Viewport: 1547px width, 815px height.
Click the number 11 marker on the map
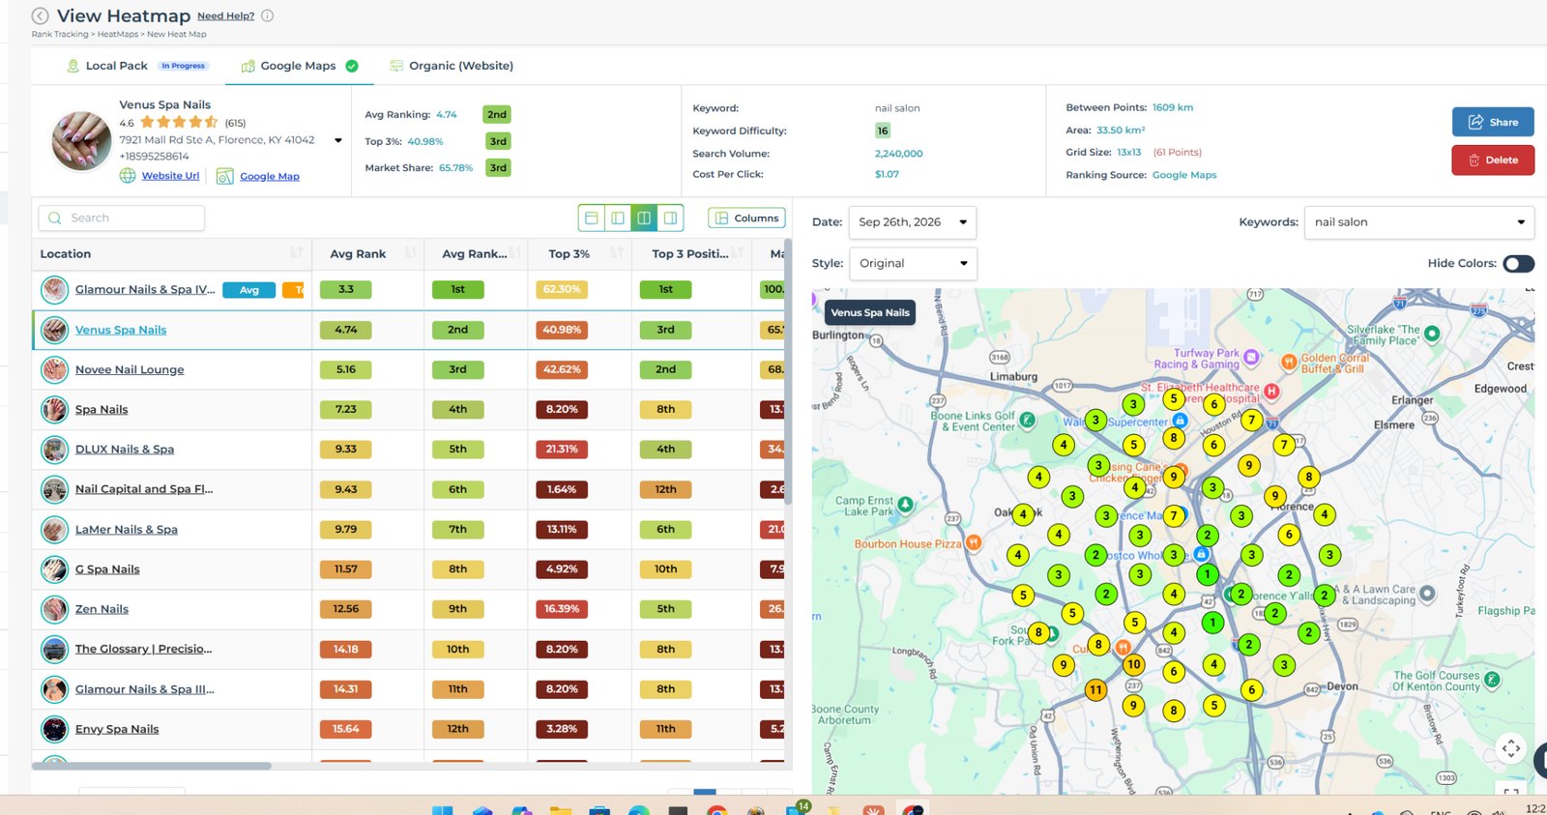(1095, 689)
